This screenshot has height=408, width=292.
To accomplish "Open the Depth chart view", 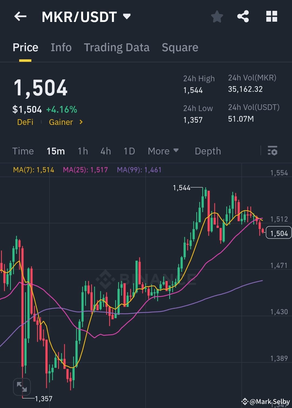I will click(x=208, y=151).
